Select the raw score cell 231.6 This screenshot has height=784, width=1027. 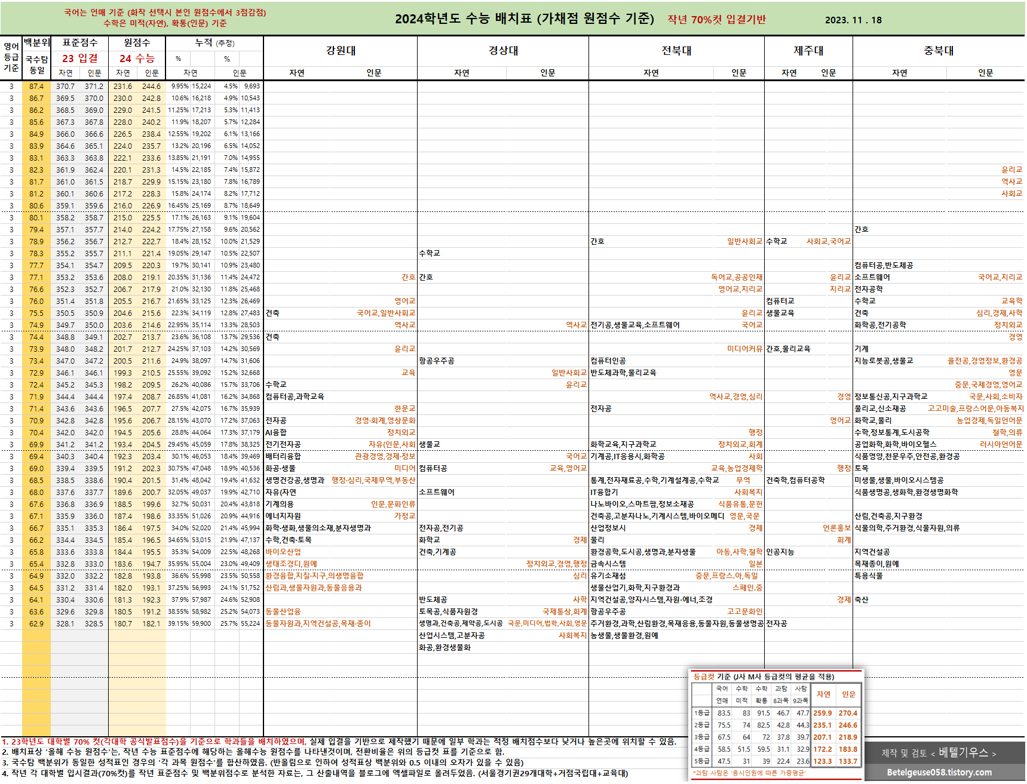point(122,86)
